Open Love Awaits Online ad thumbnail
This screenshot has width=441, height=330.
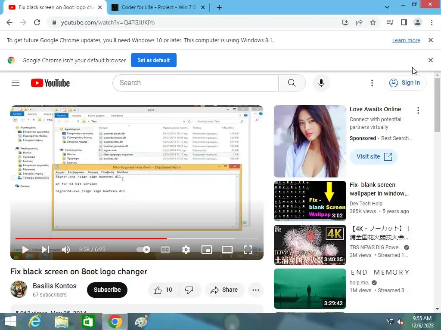tap(310, 141)
